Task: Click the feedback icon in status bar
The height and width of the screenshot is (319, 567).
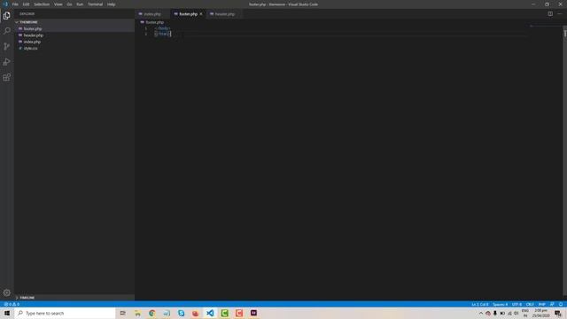Action: (552, 304)
